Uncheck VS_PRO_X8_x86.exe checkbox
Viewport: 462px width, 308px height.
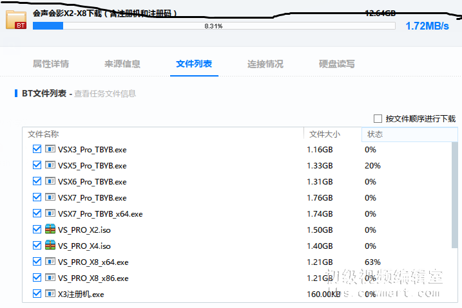click(37, 277)
